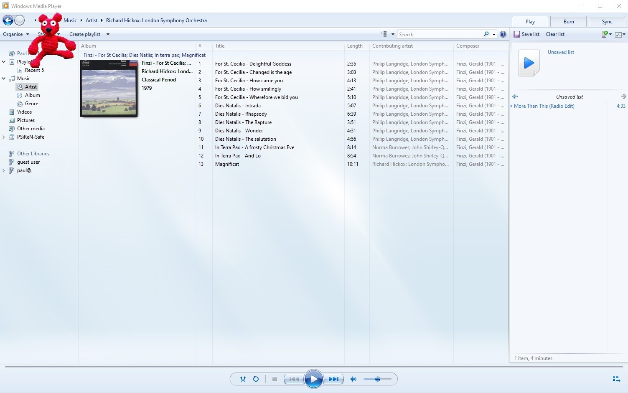Viewport: 628px width, 393px height.
Task: Switch to the Burn tab
Action: (569, 22)
